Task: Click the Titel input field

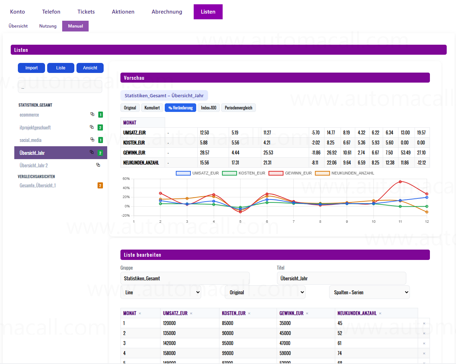Action: 341,279
